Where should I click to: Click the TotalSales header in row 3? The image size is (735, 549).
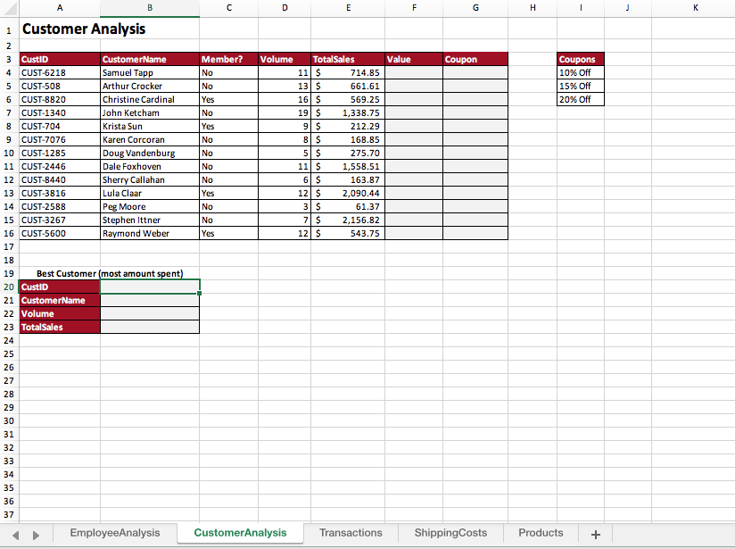348,59
